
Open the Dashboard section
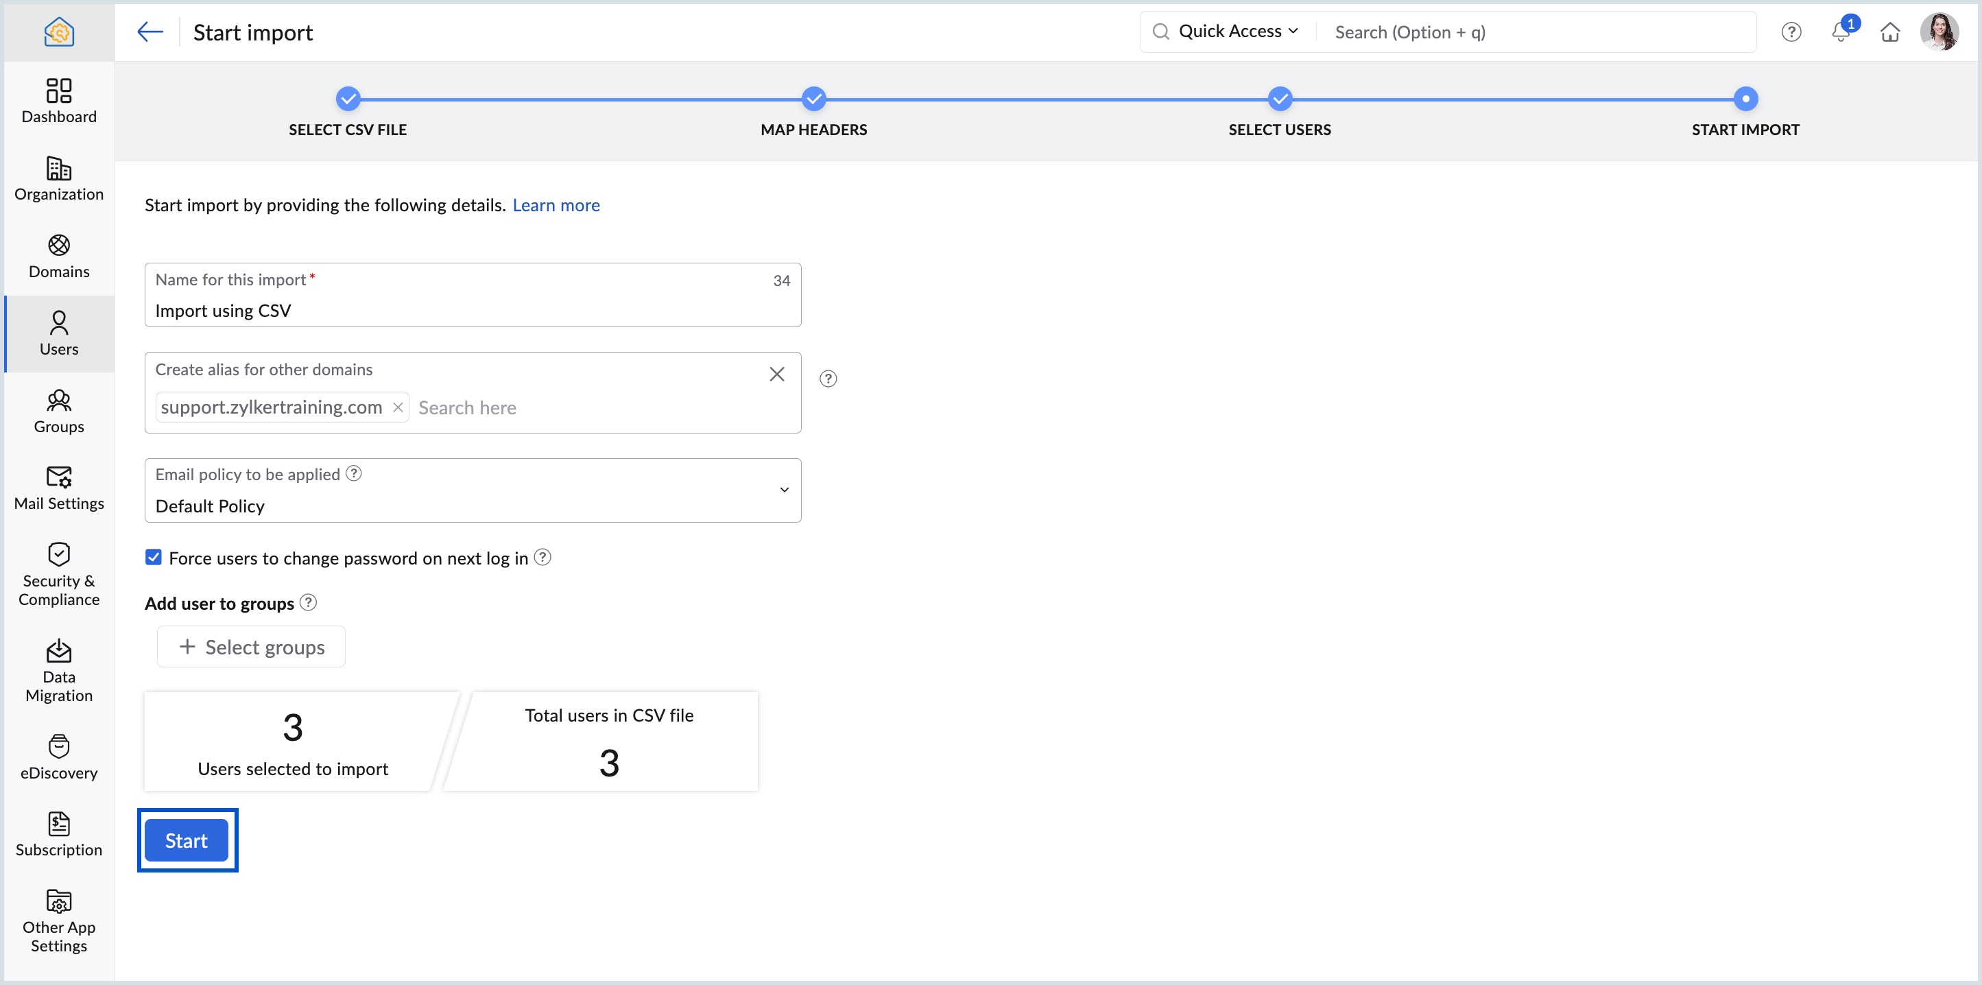(58, 101)
